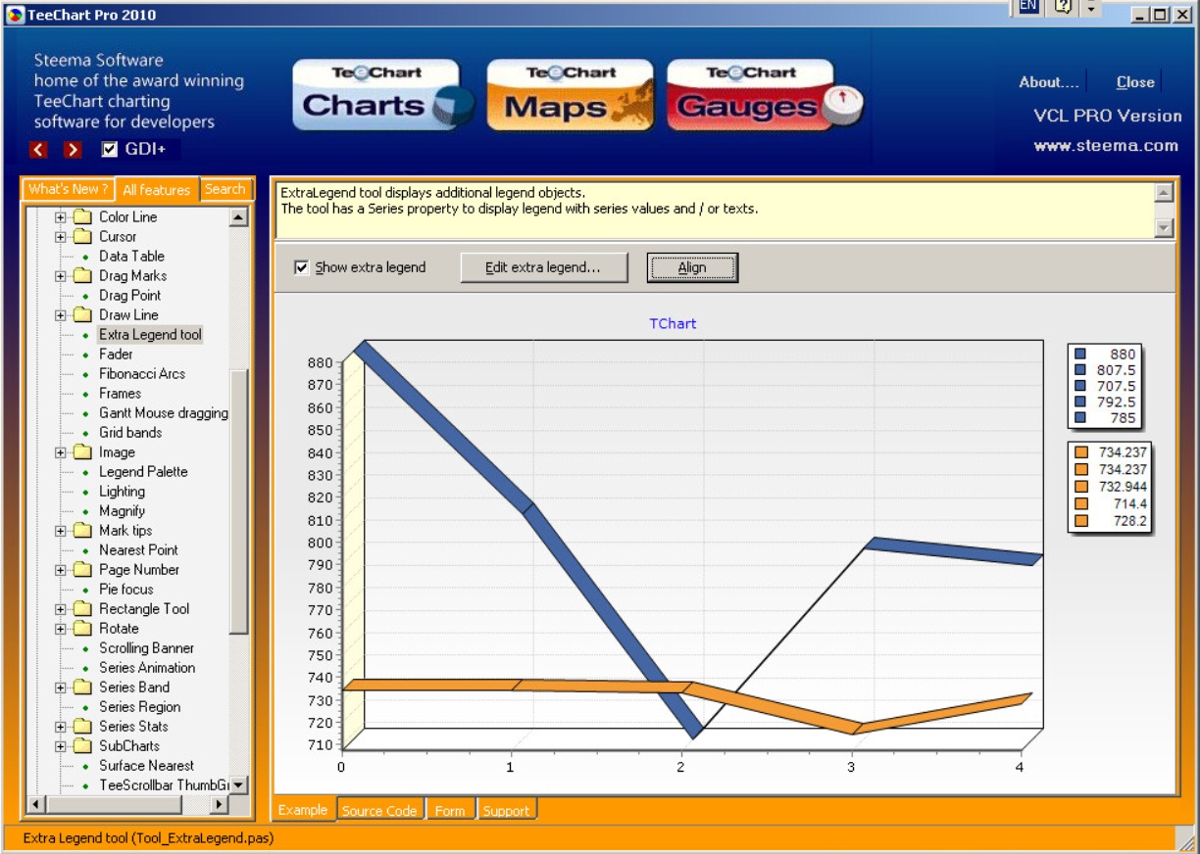1200x854 pixels.
Task: Expand the Page Number tree node
Action: [x=61, y=570]
